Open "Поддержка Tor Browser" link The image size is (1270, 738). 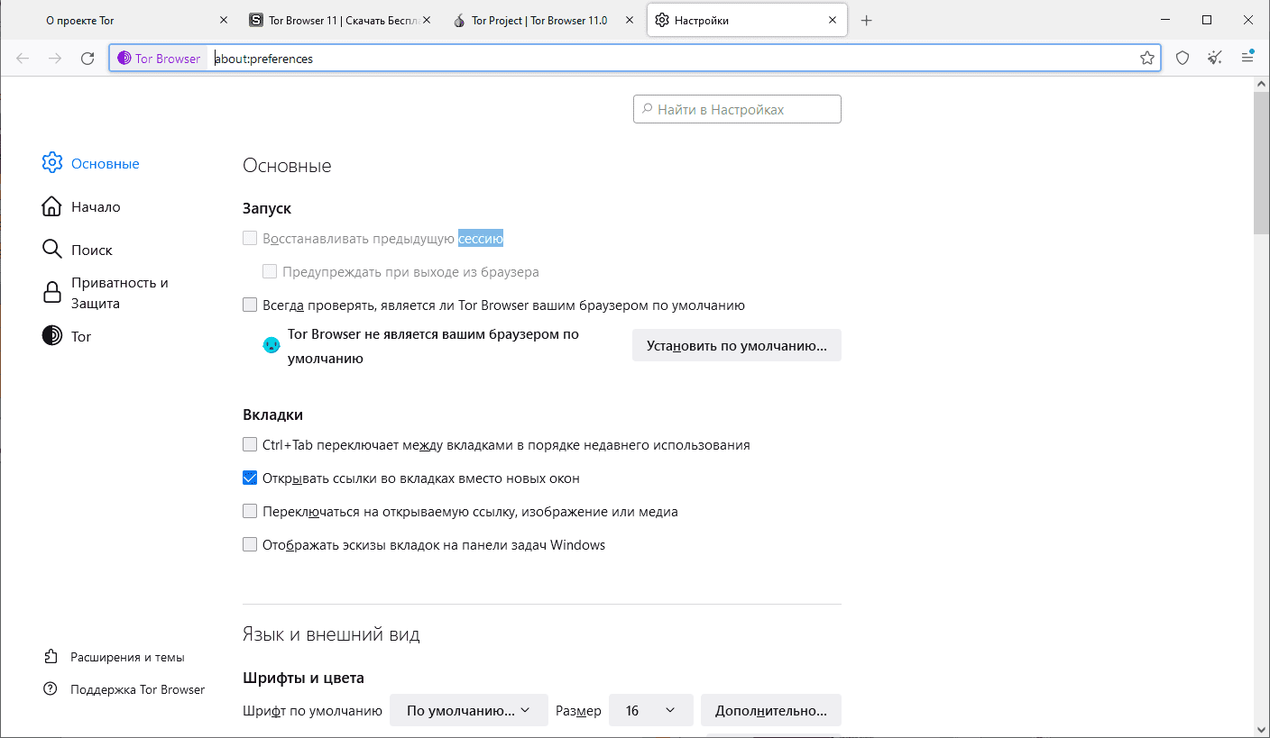tap(137, 689)
